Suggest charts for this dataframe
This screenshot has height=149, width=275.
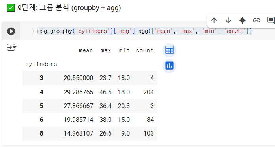click(x=169, y=66)
